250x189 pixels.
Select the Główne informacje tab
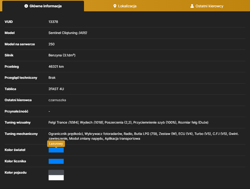coord(43,6)
